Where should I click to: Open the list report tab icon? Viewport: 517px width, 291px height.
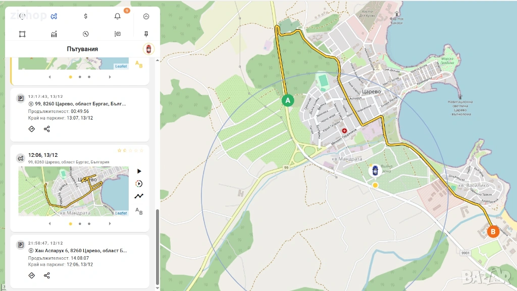coord(117,34)
